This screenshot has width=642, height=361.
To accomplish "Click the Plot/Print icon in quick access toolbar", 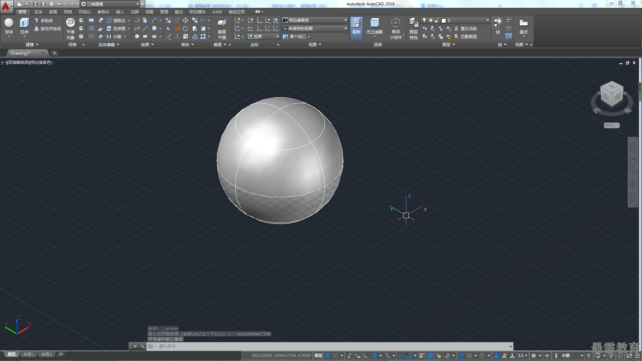I will [51, 4].
